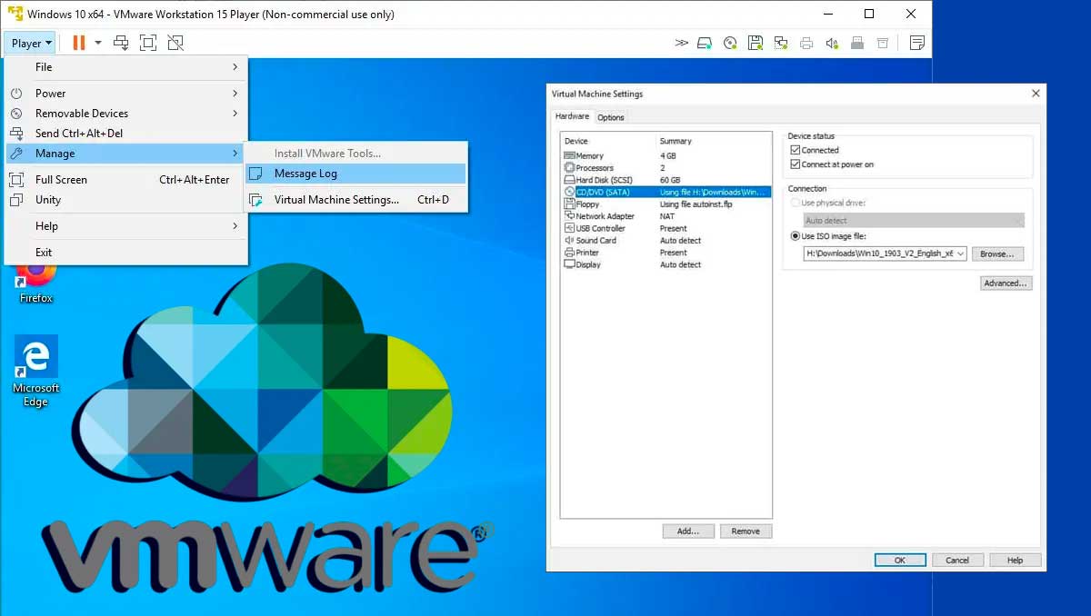Open the Power submenu
Viewport: 1091px width, 616px height.
tap(50, 93)
